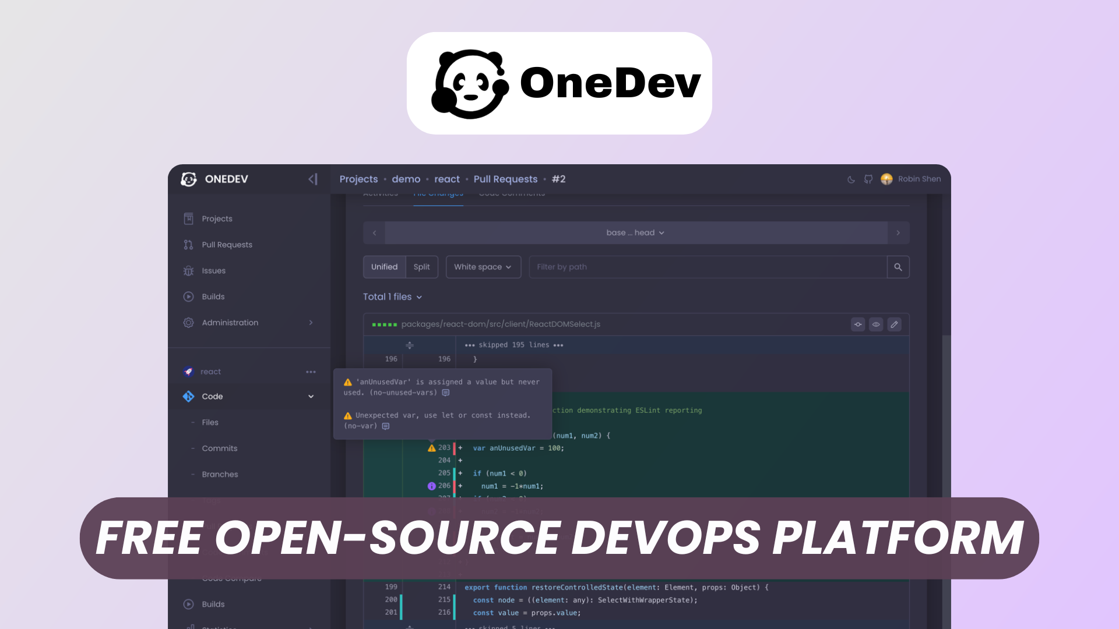Open the White space dropdown
The height and width of the screenshot is (629, 1119).
pyautogui.click(x=483, y=267)
